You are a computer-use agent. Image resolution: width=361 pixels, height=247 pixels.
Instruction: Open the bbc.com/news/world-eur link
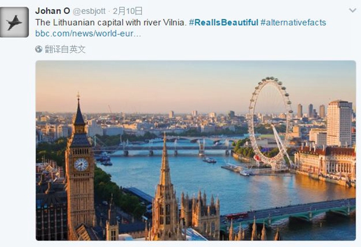click(88, 33)
